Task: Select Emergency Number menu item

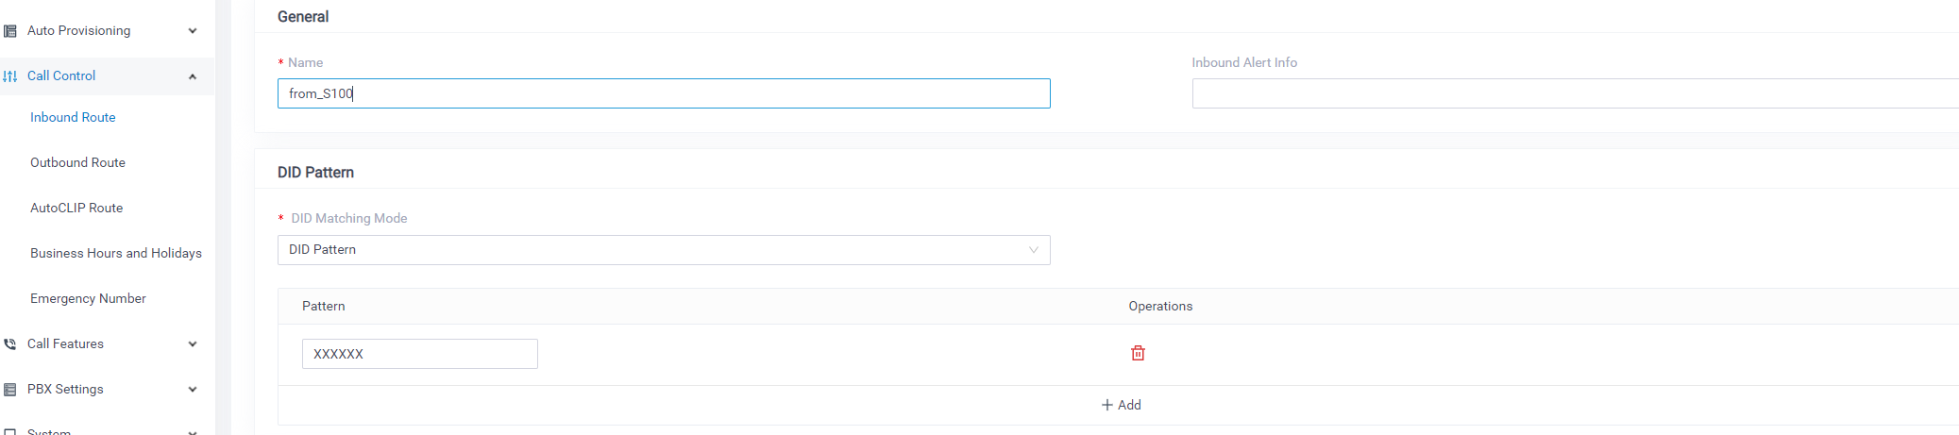Action: [88, 298]
